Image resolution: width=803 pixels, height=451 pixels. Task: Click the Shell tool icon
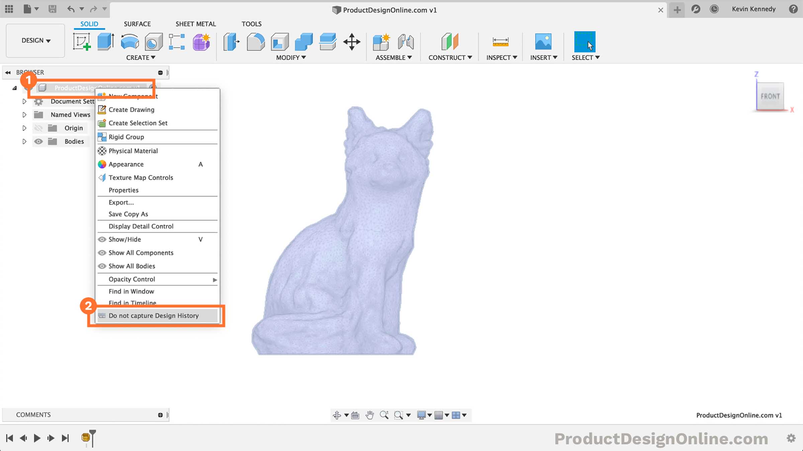pos(280,42)
